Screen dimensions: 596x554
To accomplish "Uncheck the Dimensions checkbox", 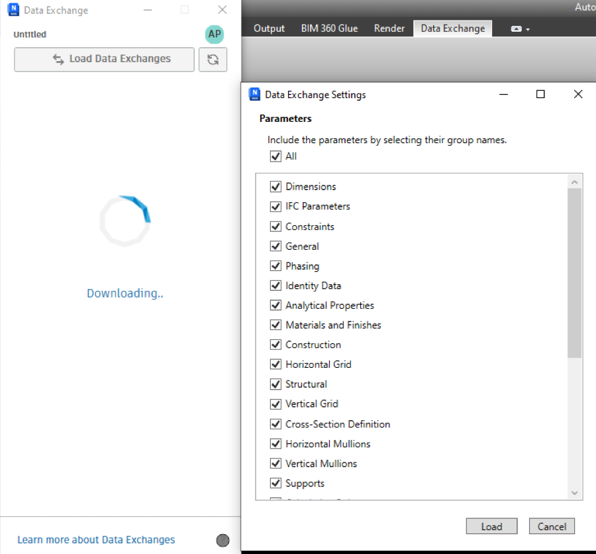I will [x=275, y=186].
